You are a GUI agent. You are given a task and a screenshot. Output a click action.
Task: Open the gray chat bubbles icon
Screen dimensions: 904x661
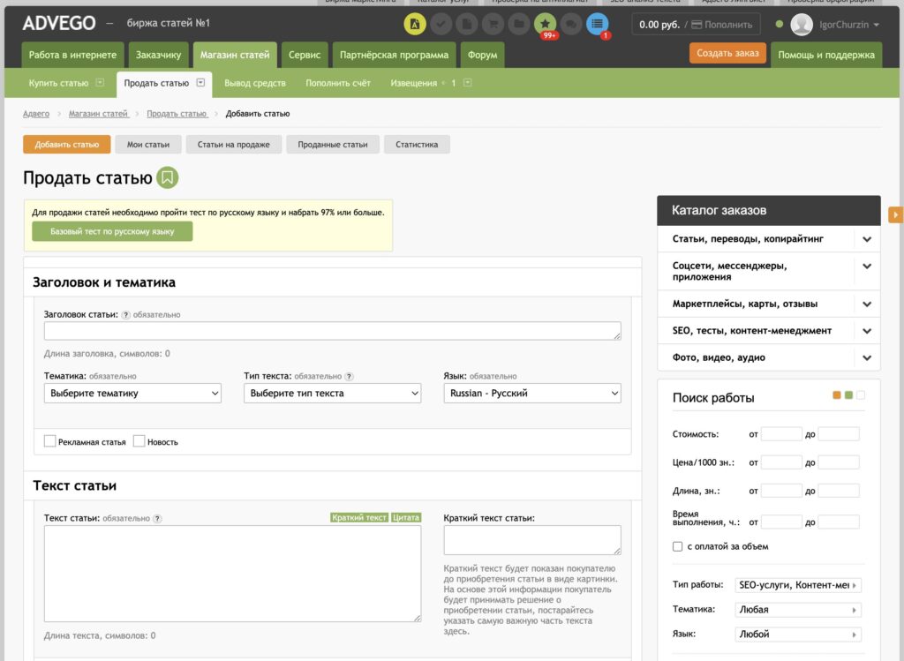click(x=571, y=24)
